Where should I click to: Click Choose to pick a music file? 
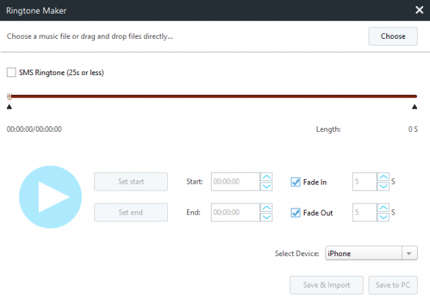(392, 36)
